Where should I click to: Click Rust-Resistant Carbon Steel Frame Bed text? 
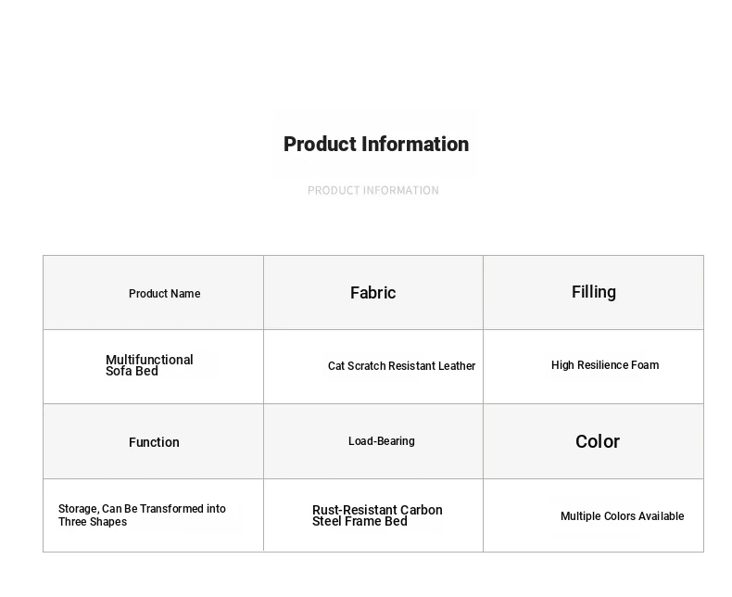[x=377, y=515]
